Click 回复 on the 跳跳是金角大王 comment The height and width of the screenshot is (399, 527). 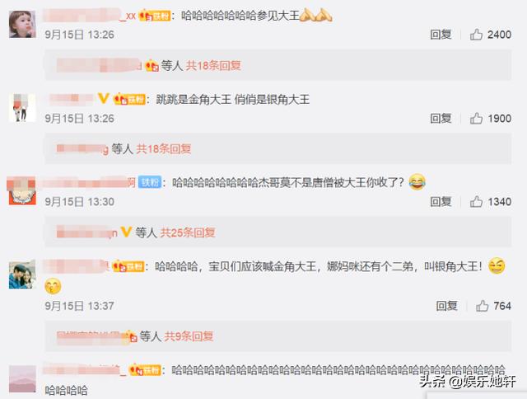click(x=441, y=119)
